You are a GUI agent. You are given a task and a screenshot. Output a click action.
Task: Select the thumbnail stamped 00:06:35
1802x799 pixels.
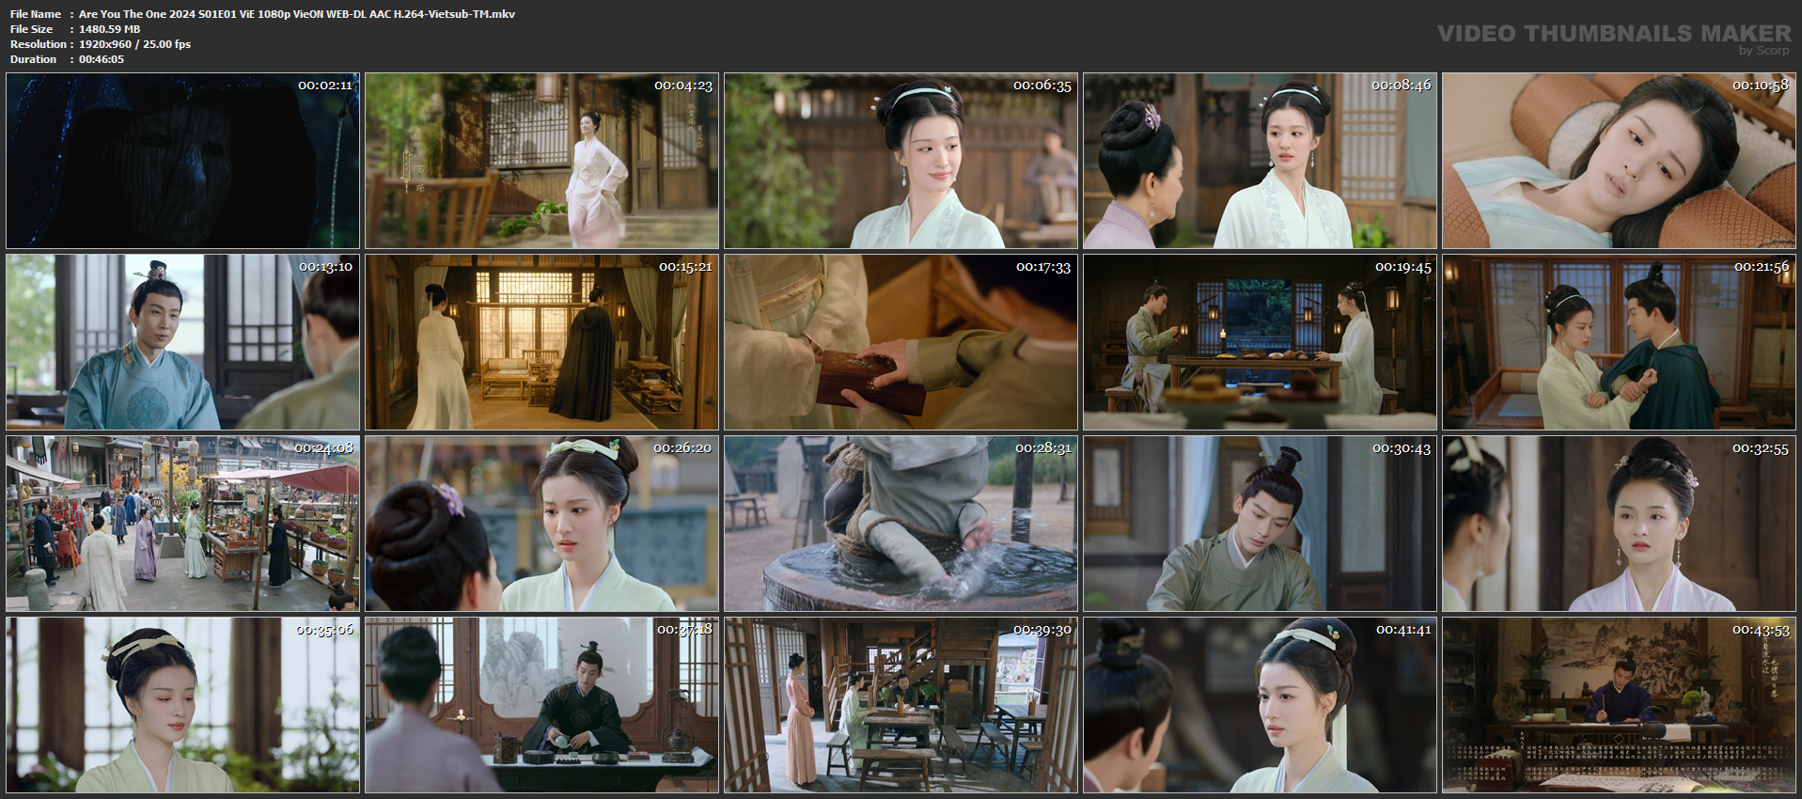point(901,161)
